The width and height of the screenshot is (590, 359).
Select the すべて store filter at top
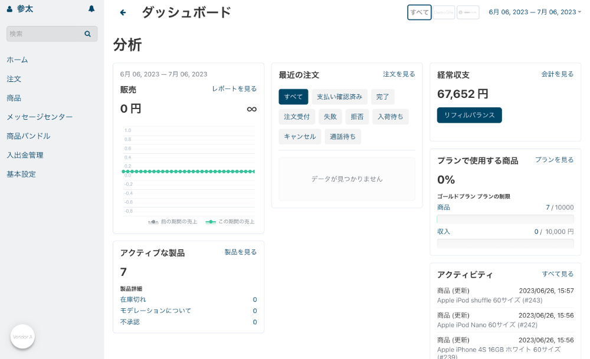419,12
